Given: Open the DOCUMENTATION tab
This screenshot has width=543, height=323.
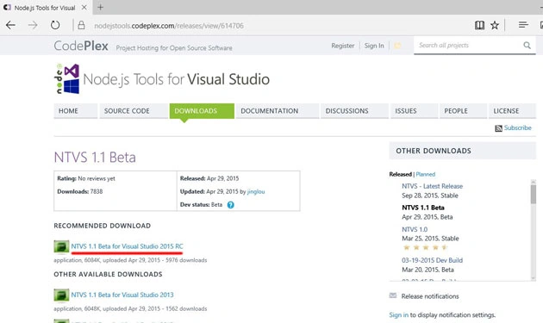Looking at the screenshot, I should tap(277, 111).
